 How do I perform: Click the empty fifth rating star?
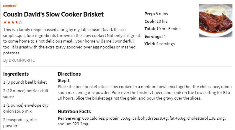point(21,22)
